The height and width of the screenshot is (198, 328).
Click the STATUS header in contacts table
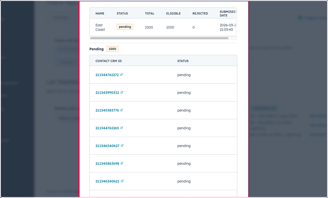pyautogui.click(x=183, y=61)
